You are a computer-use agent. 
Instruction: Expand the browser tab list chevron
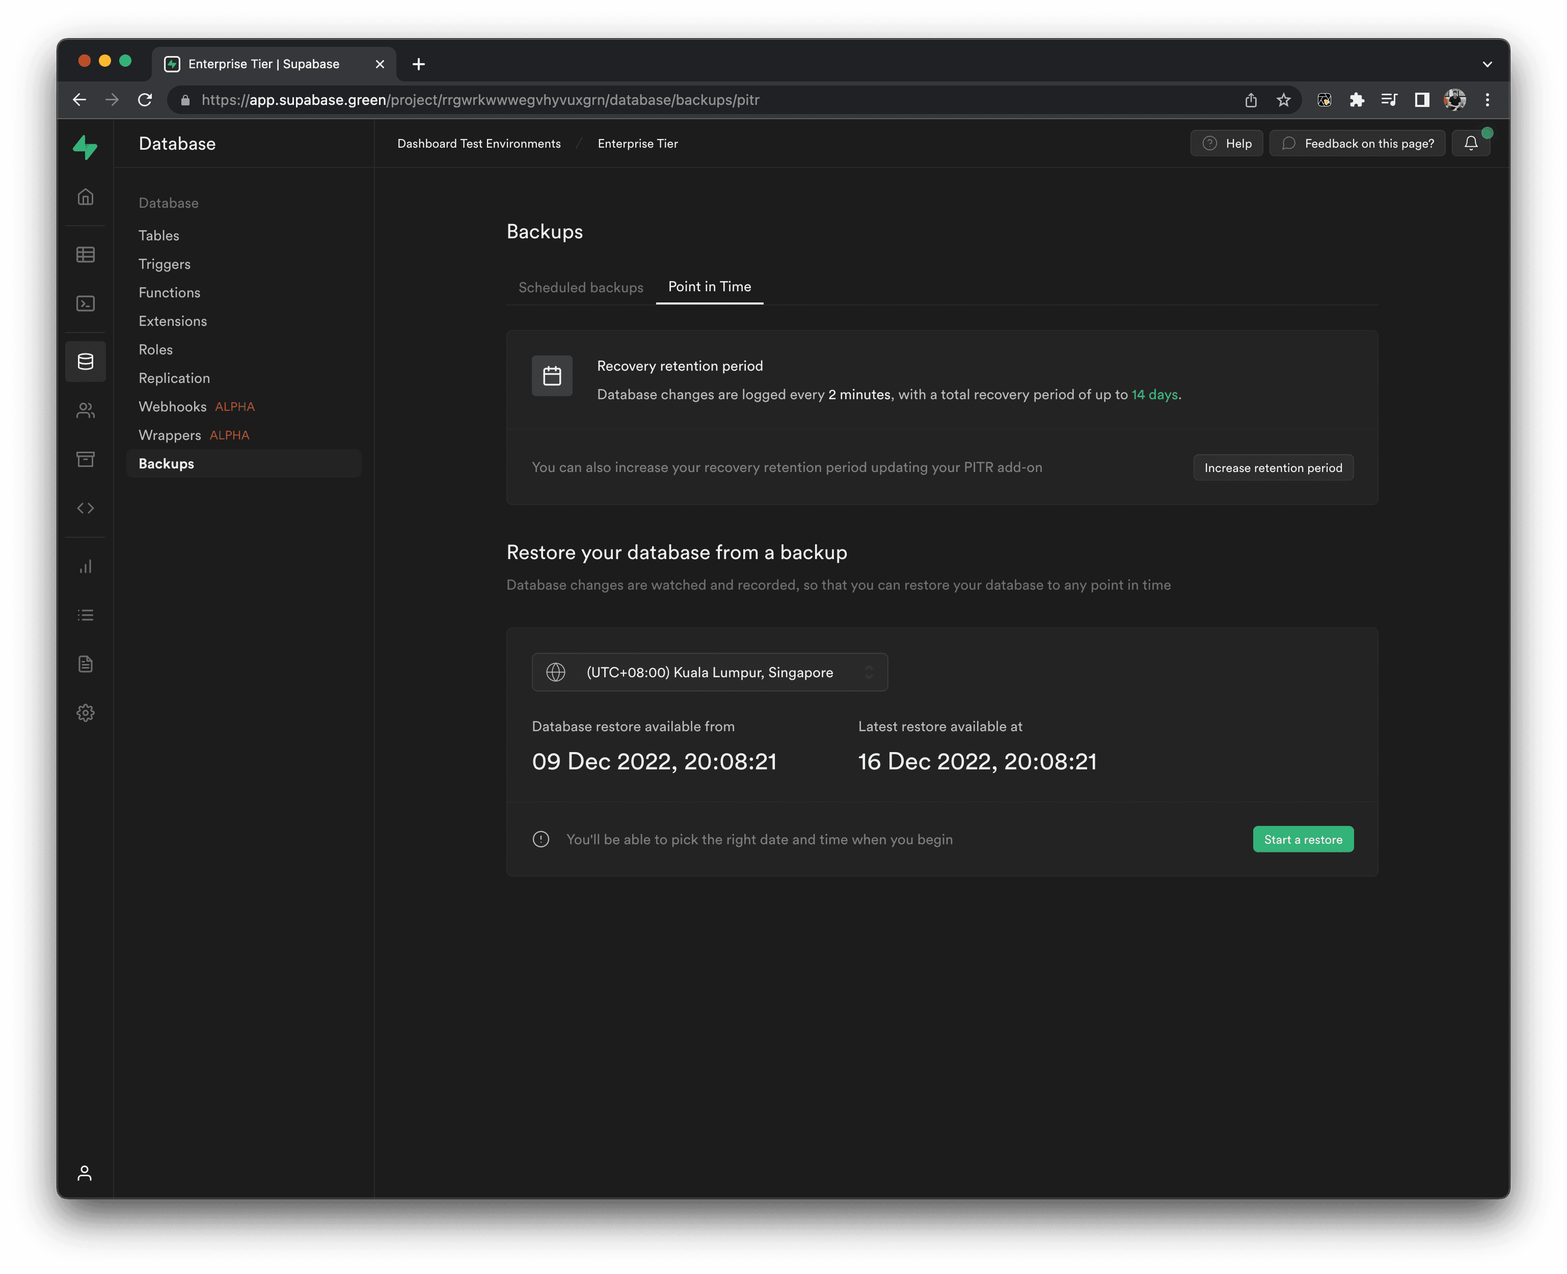coord(1487,64)
